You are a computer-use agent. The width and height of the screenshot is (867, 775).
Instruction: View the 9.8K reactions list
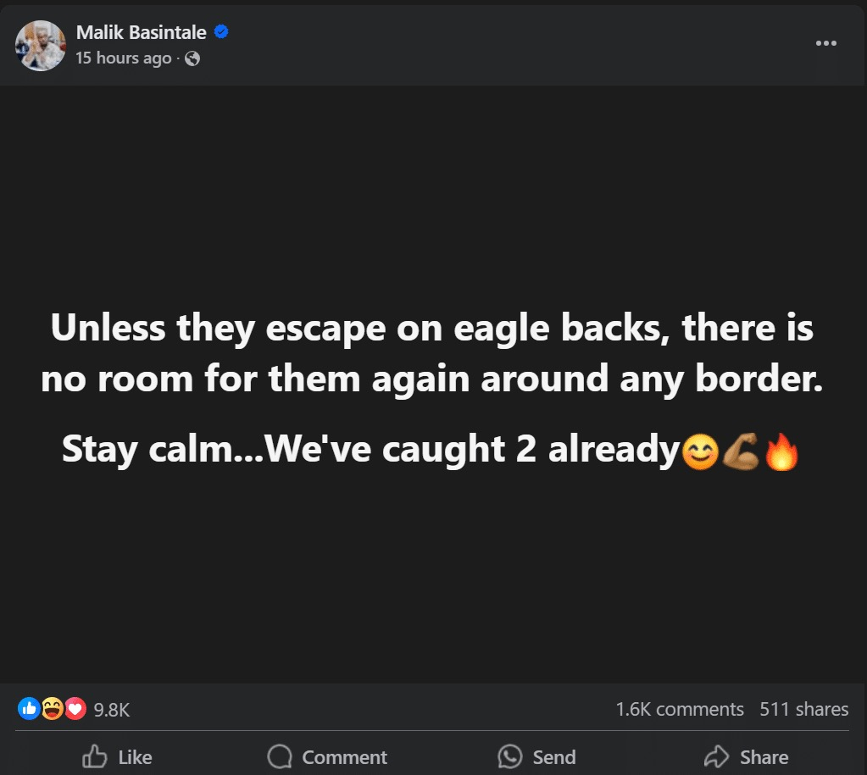point(111,710)
